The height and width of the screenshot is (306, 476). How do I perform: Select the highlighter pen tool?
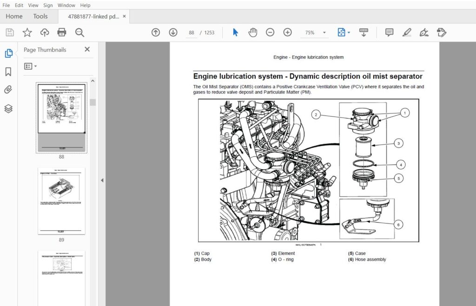406,33
